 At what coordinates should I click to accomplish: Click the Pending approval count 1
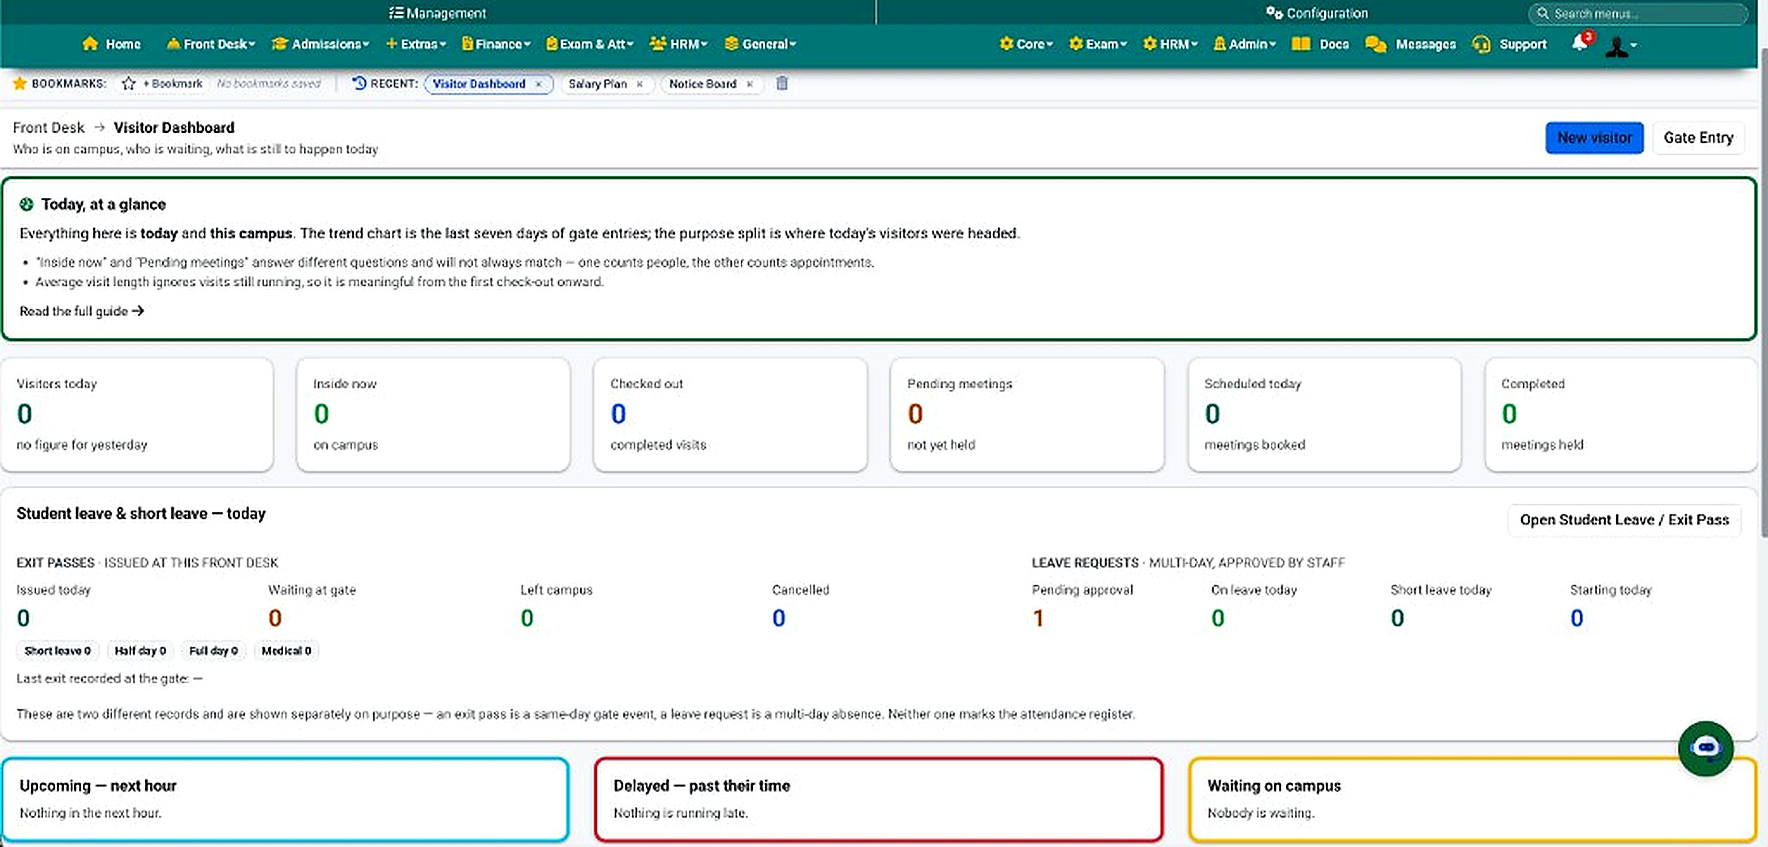[1038, 618]
